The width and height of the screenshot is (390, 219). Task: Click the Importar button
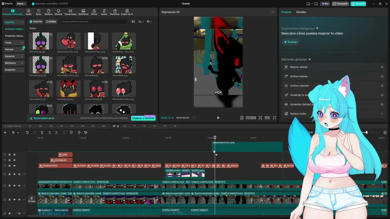point(36,22)
